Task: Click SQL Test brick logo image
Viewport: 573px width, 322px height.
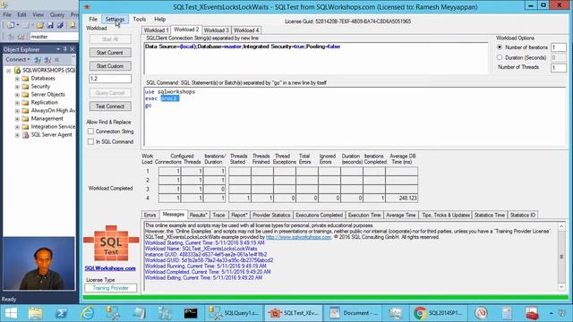Action: click(111, 243)
